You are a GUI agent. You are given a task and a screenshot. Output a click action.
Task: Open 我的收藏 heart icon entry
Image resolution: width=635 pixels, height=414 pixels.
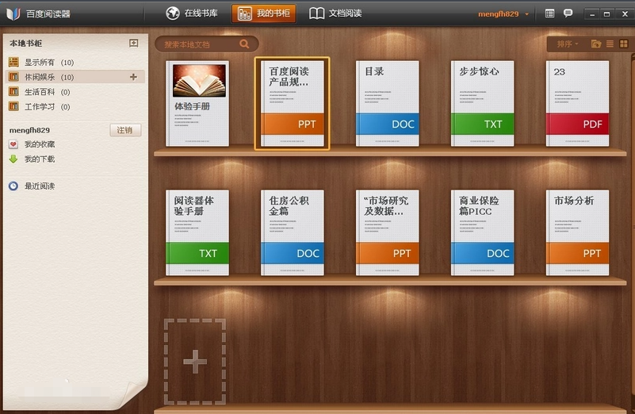39,144
